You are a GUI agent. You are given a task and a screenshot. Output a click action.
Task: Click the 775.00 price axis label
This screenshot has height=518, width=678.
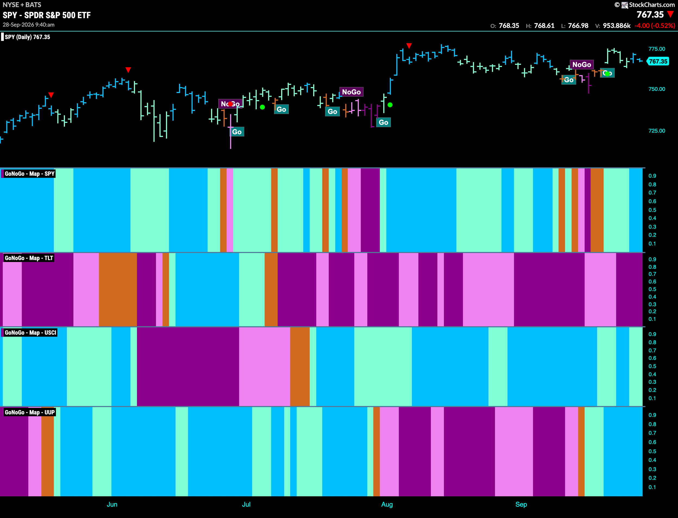(657, 49)
